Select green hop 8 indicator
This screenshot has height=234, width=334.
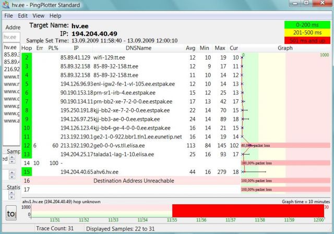pyautogui.click(x=27, y=110)
